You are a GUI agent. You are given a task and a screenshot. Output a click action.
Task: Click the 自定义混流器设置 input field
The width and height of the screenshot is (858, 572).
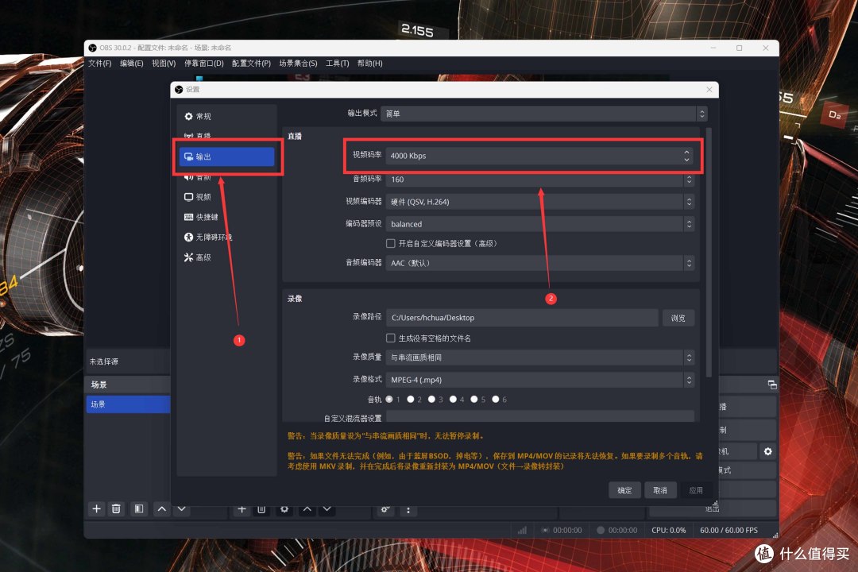540,416
